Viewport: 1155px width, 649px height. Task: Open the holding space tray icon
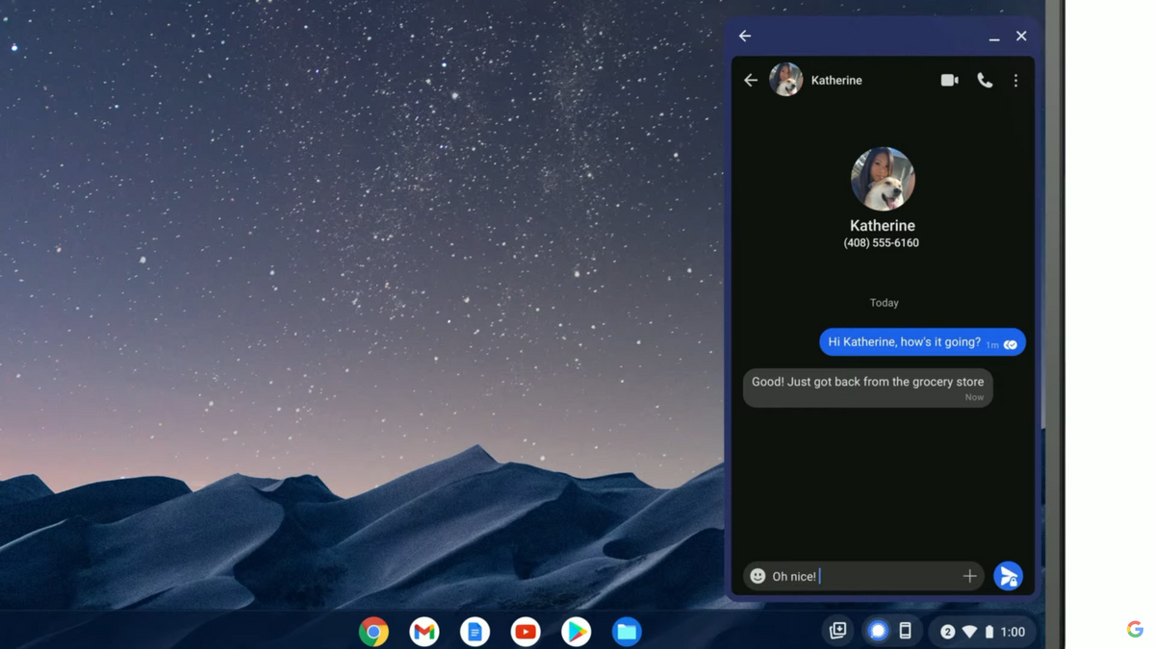(837, 631)
